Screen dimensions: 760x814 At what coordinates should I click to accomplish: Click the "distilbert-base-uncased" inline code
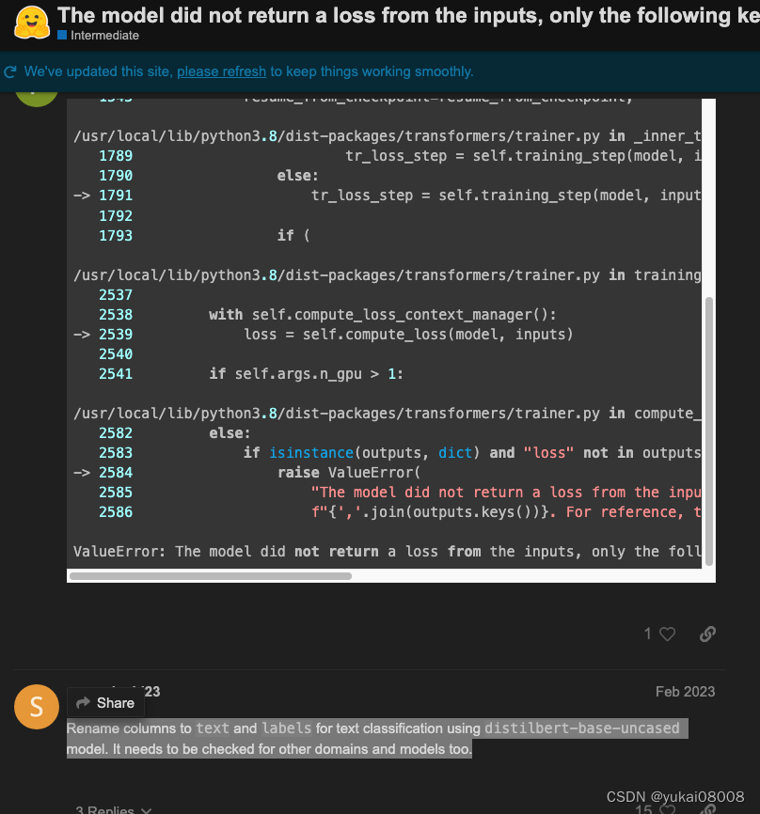(582, 728)
